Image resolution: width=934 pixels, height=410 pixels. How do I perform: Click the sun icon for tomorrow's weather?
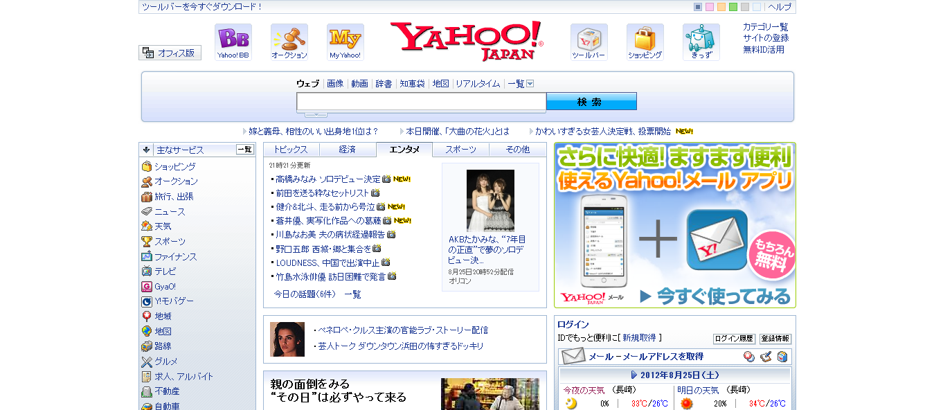[x=686, y=404]
